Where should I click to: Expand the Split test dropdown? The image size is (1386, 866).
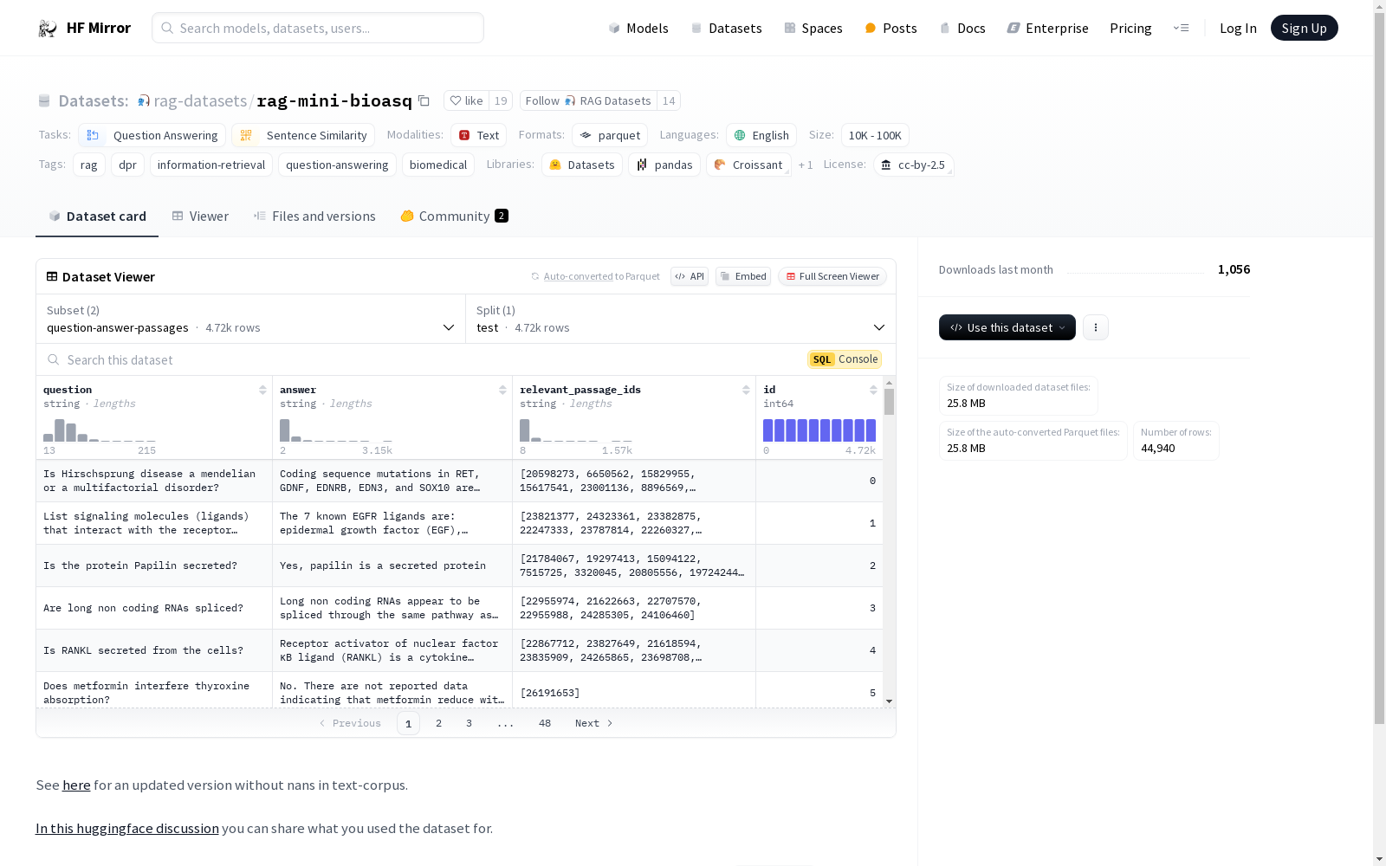[x=681, y=319]
